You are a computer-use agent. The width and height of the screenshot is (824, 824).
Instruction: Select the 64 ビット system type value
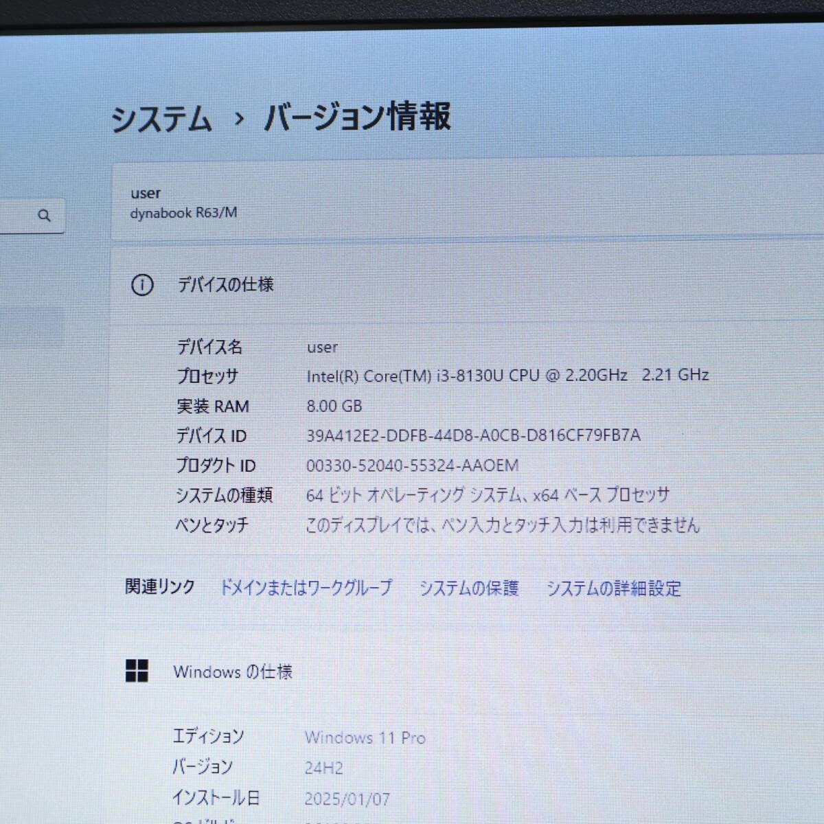pyautogui.click(x=488, y=494)
